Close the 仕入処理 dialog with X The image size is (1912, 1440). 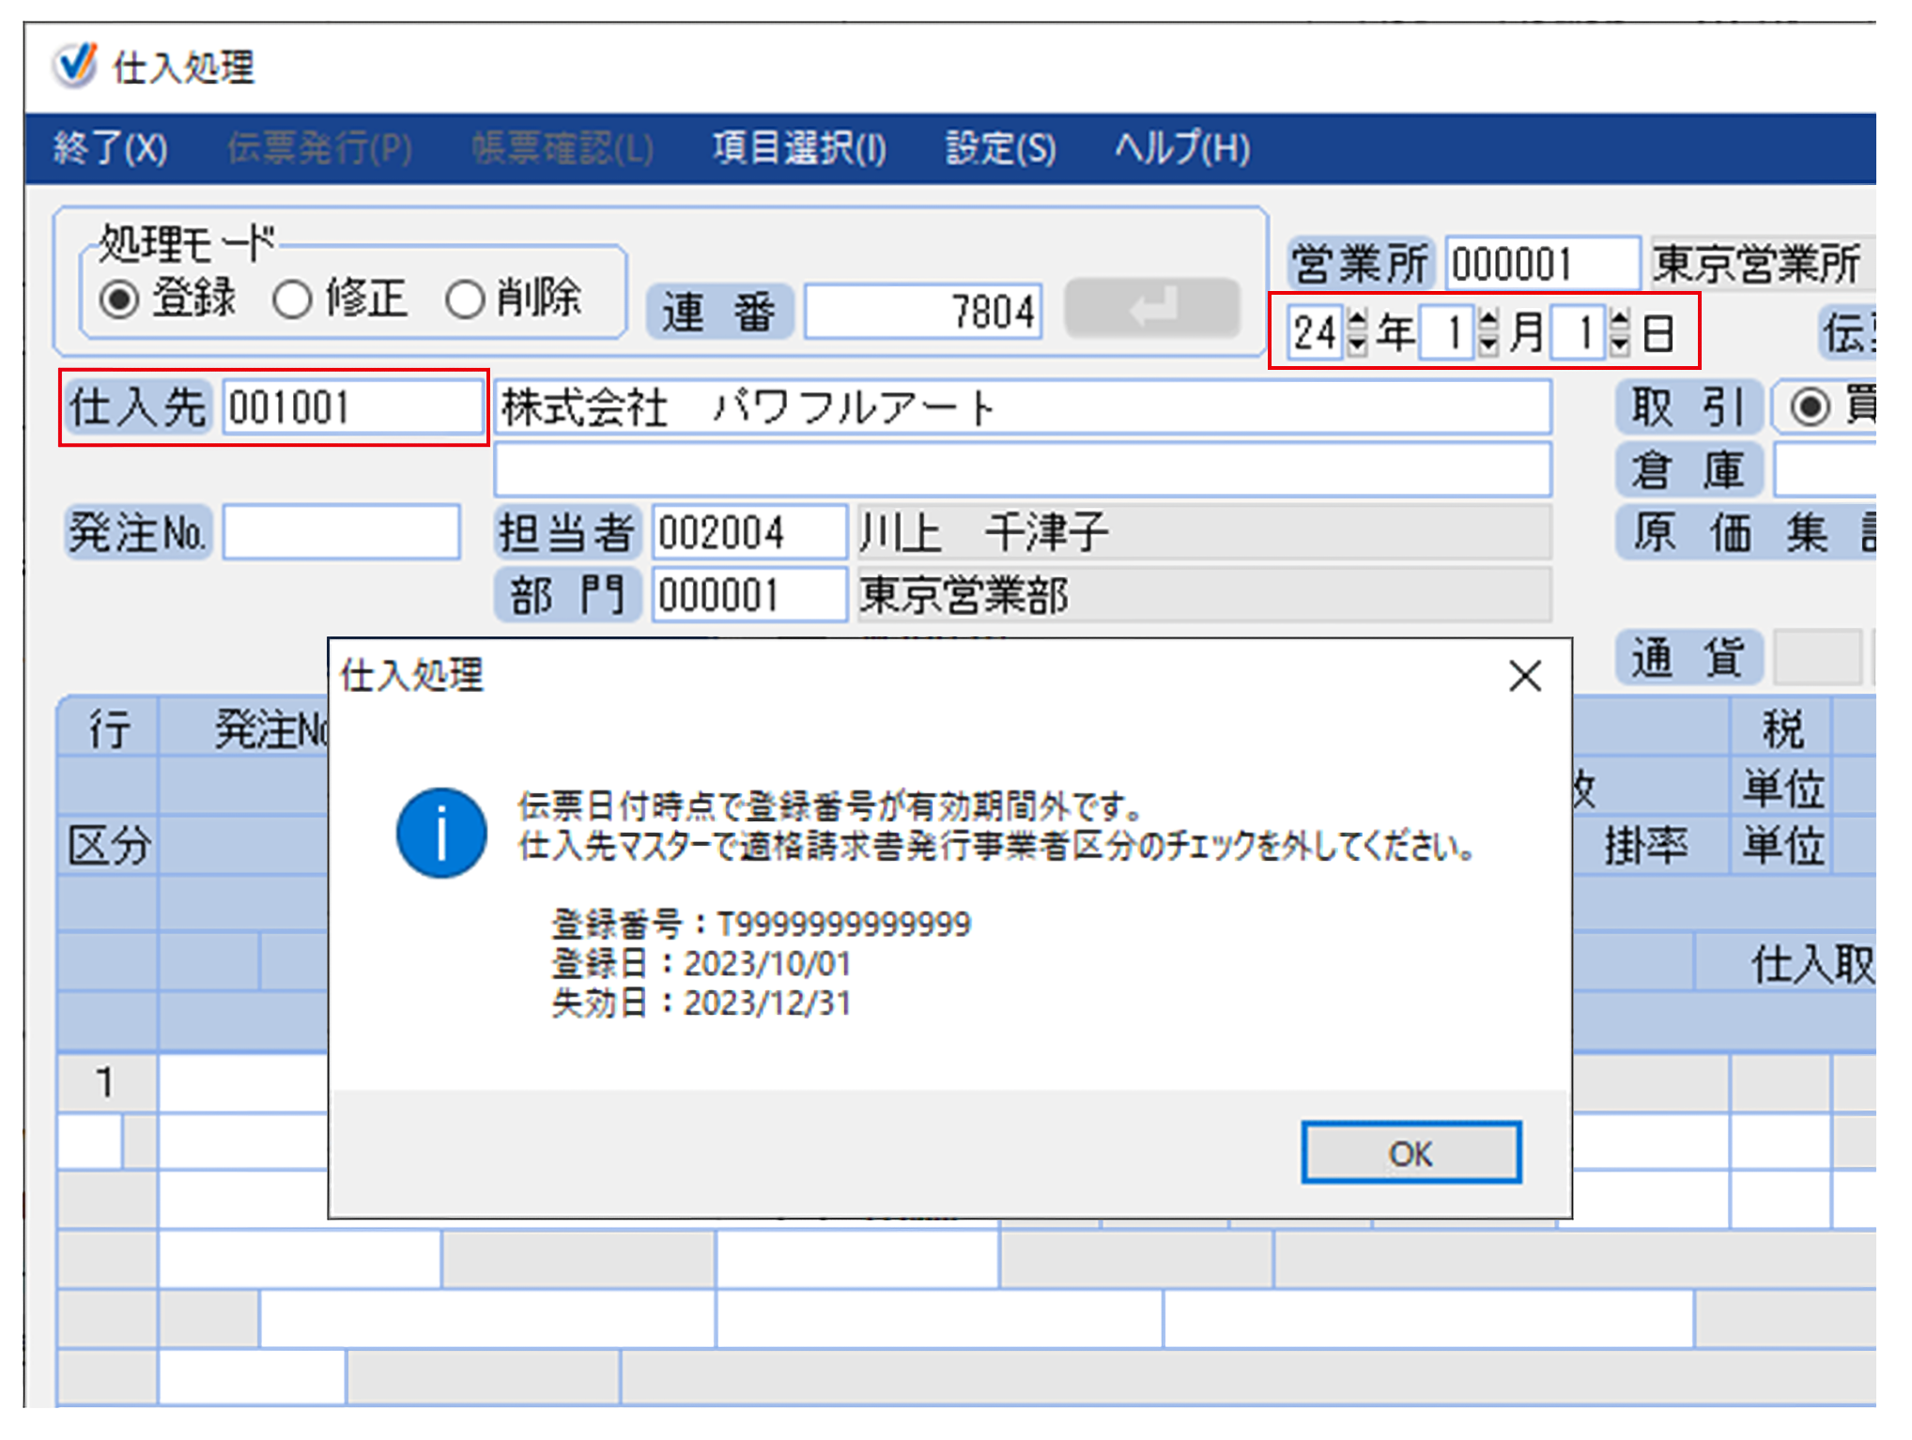click(x=1524, y=676)
